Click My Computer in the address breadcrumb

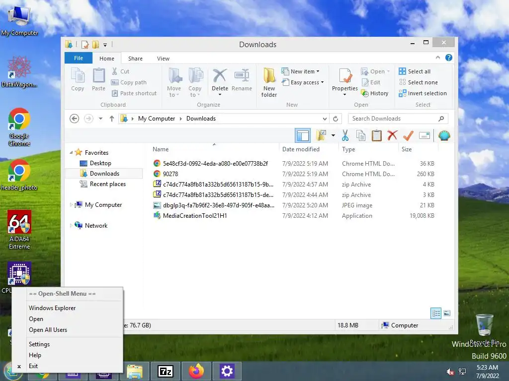click(157, 119)
